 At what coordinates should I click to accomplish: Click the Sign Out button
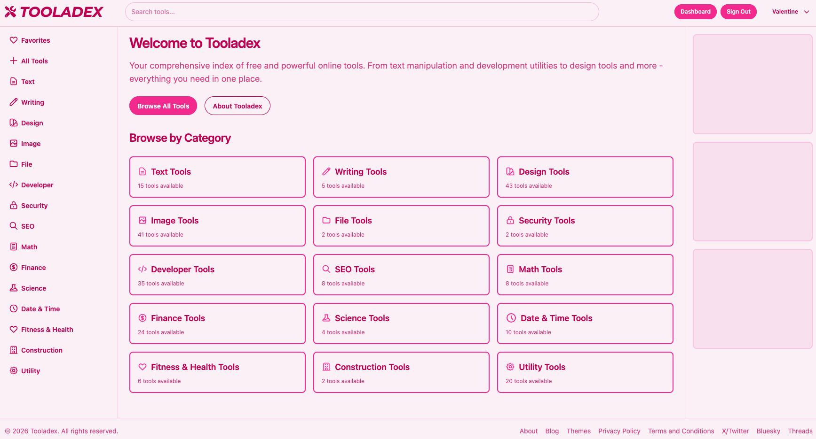tap(738, 12)
